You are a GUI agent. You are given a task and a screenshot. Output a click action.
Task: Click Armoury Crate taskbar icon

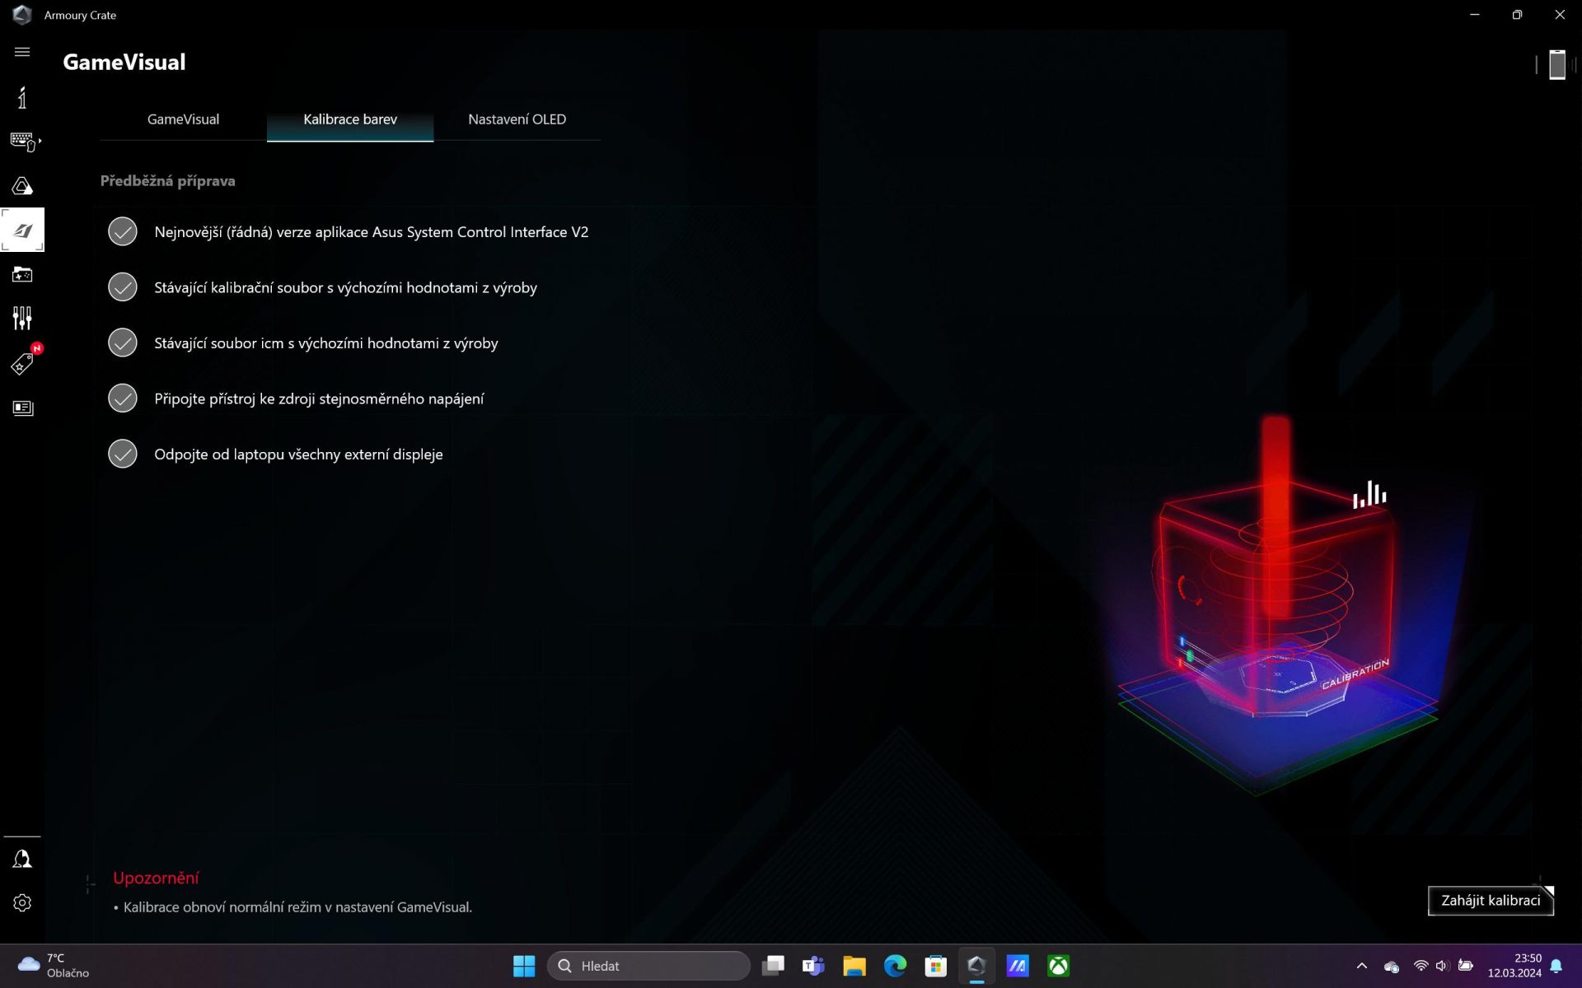pos(976,966)
